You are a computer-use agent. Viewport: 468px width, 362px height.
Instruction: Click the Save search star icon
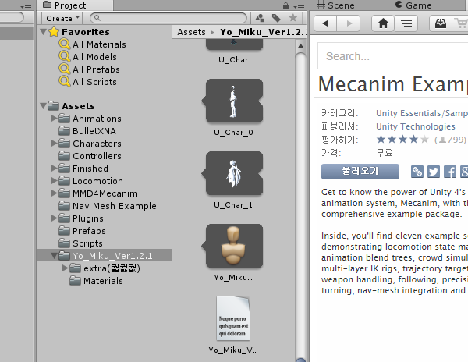click(293, 18)
